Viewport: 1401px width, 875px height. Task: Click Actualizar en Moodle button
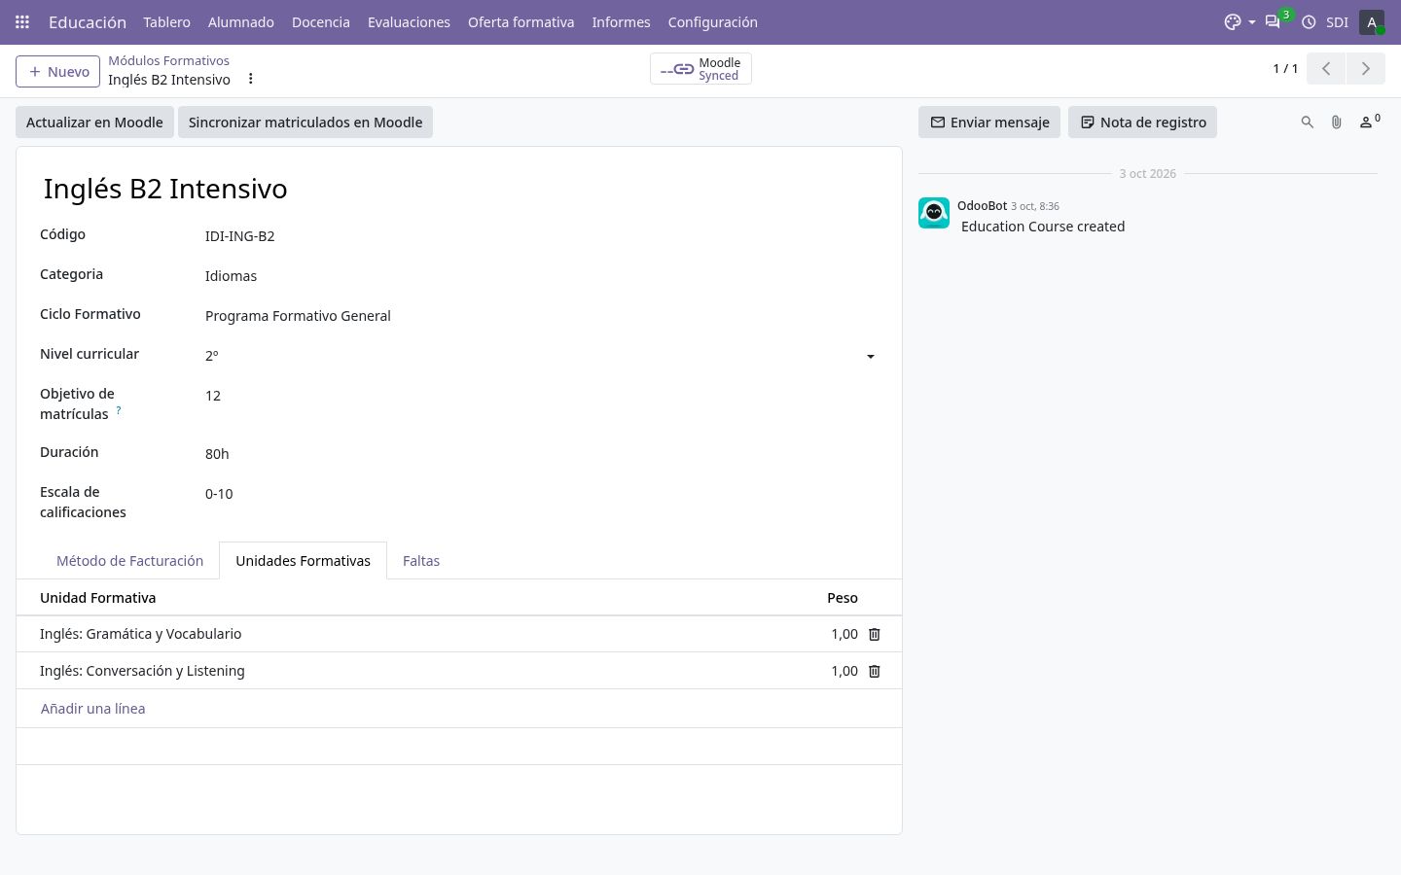tap(94, 122)
